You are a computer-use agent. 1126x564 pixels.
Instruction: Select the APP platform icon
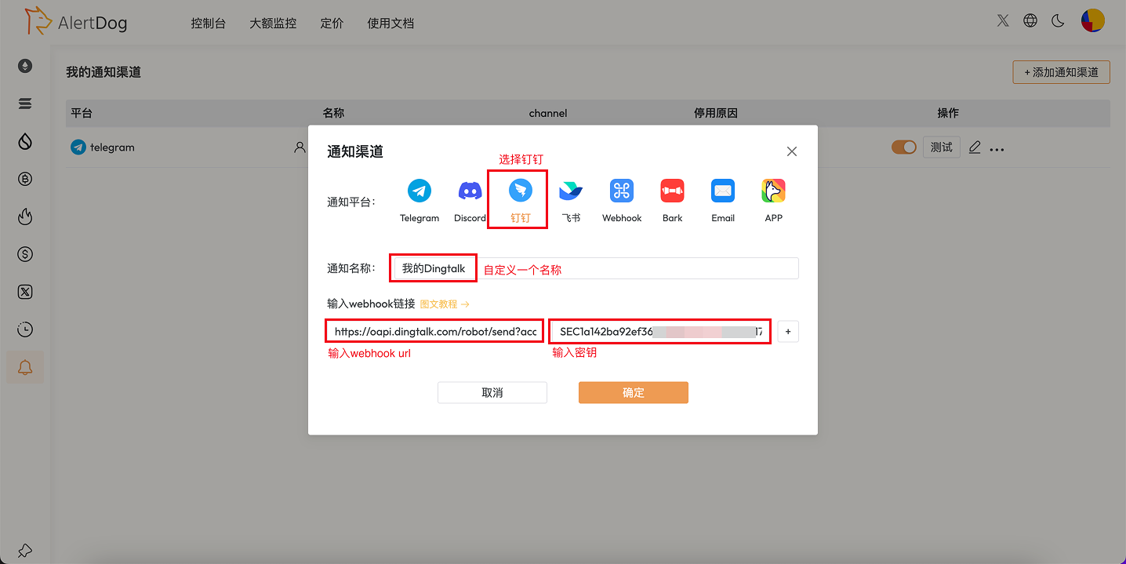[773, 191]
